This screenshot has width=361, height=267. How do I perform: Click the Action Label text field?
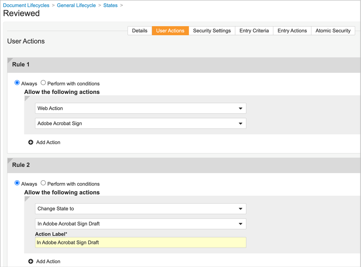point(140,242)
